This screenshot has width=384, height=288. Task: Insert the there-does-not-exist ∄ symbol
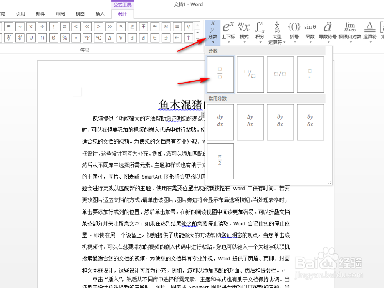pos(144,38)
